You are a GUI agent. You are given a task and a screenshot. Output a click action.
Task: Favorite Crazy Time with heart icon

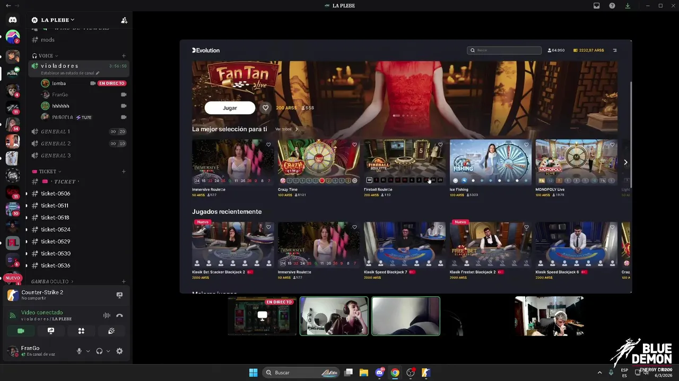(x=354, y=144)
